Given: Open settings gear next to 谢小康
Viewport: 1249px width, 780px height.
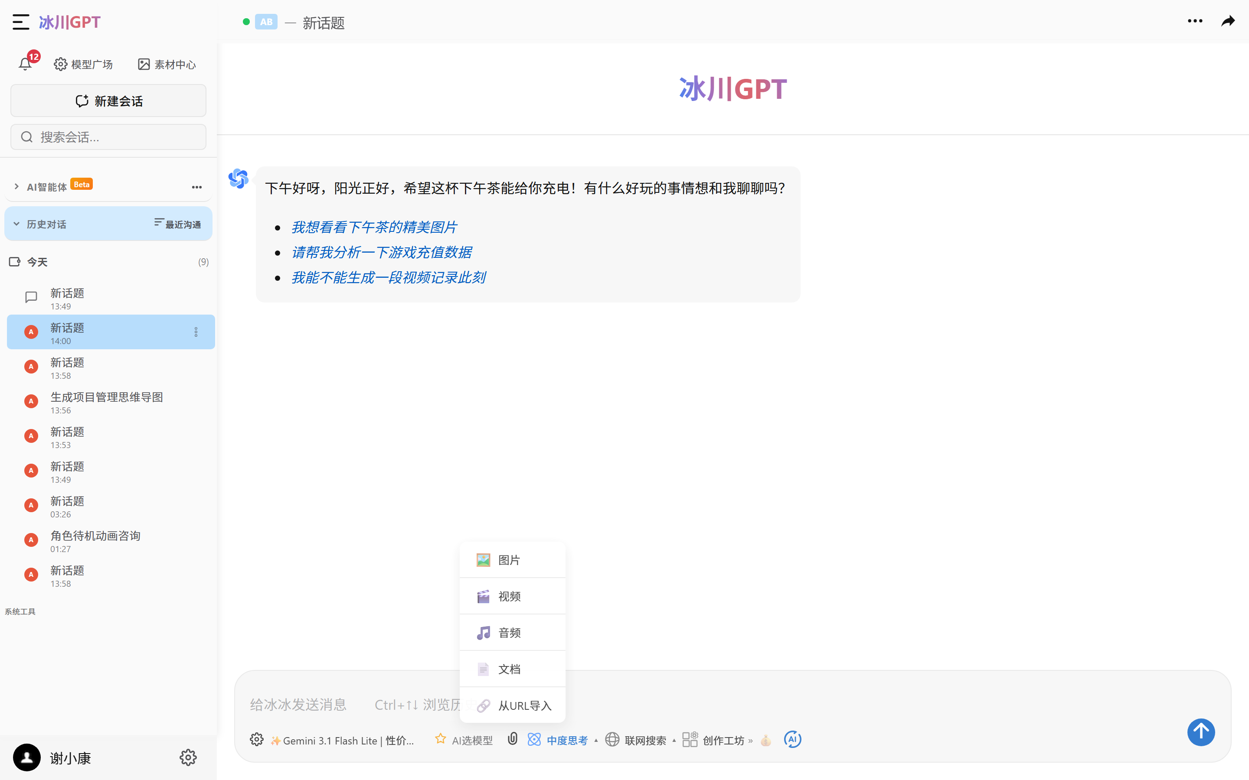Looking at the screenshot, I should [x=188, y=757].
